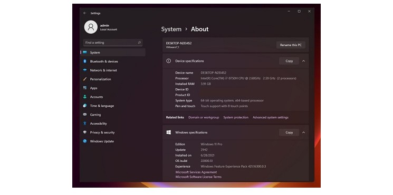The image size is (393, 195).
Task: Click the Device specifications info icon
Action: point(169,61)
